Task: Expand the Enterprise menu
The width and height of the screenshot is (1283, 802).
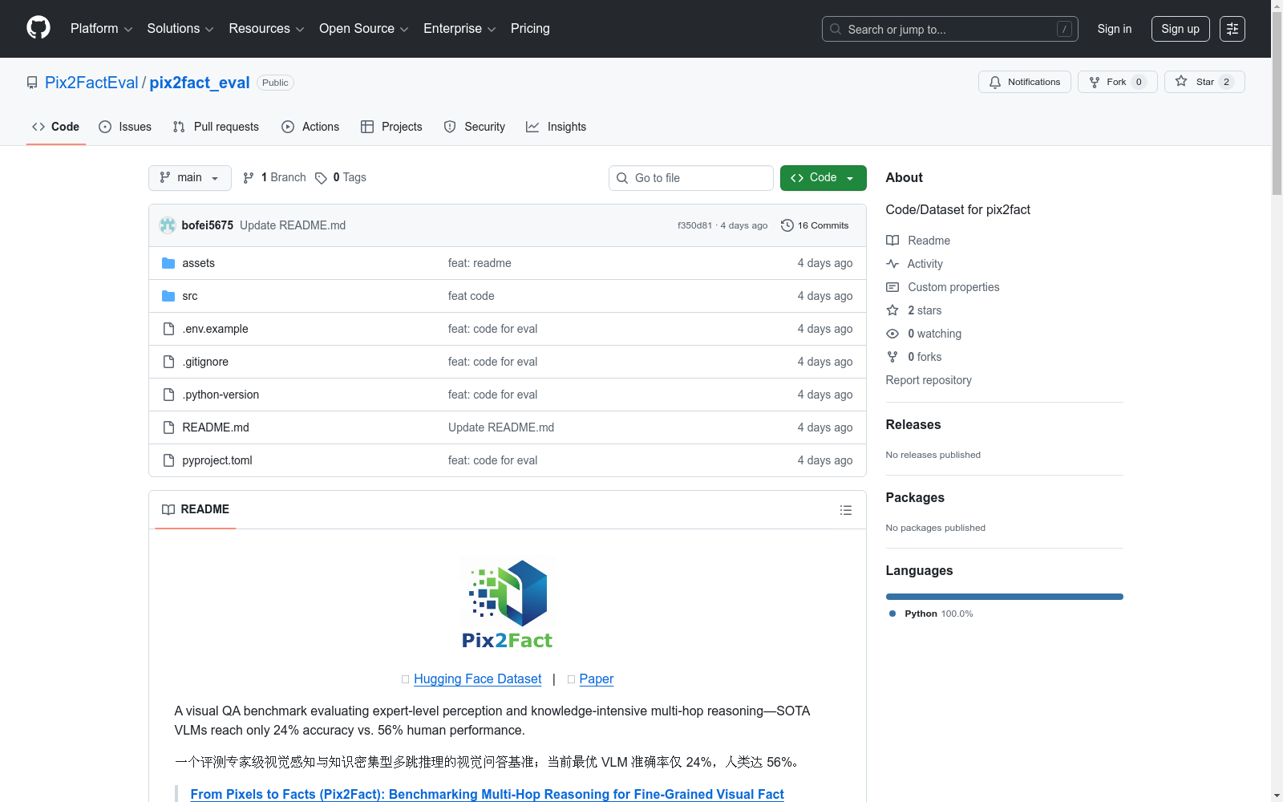Action: [459, 29]
